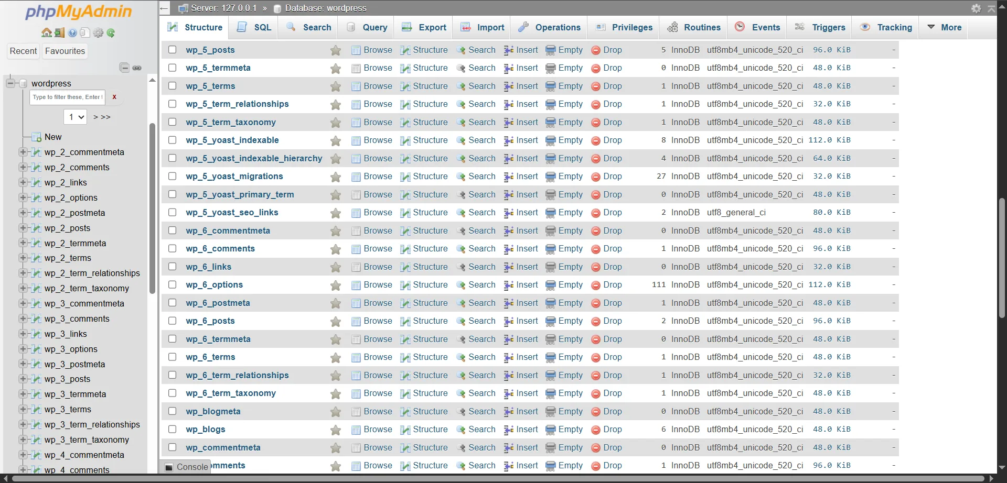Unlink from main panel chain icon
The width and height of the screenshot is (1007, 483).
click(x=137, y=68)
